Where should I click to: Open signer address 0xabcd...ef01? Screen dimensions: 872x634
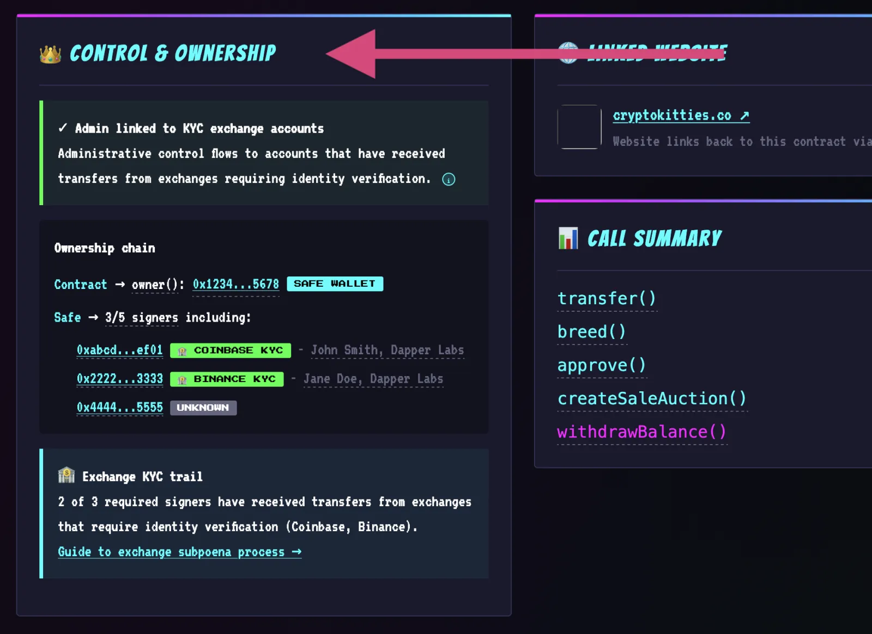coord(120,350)
